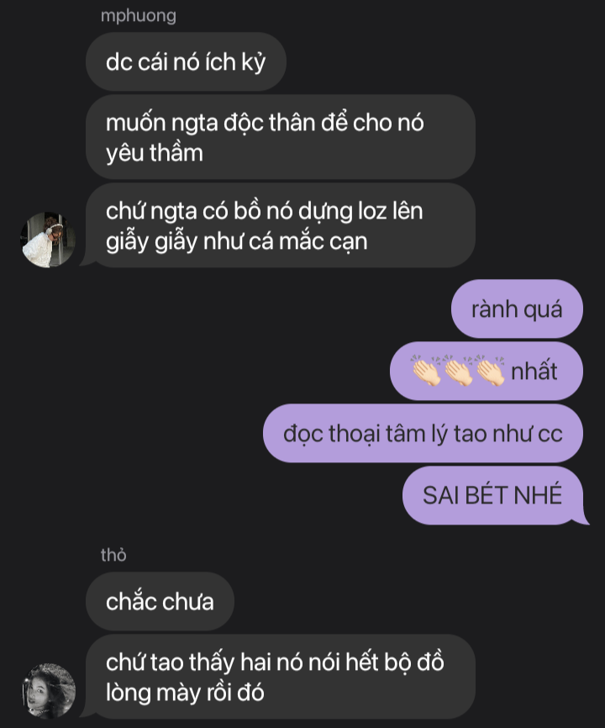Tap the 'muốn ngta độc thân' text line
Screen dimensions: 605x728
265,123
